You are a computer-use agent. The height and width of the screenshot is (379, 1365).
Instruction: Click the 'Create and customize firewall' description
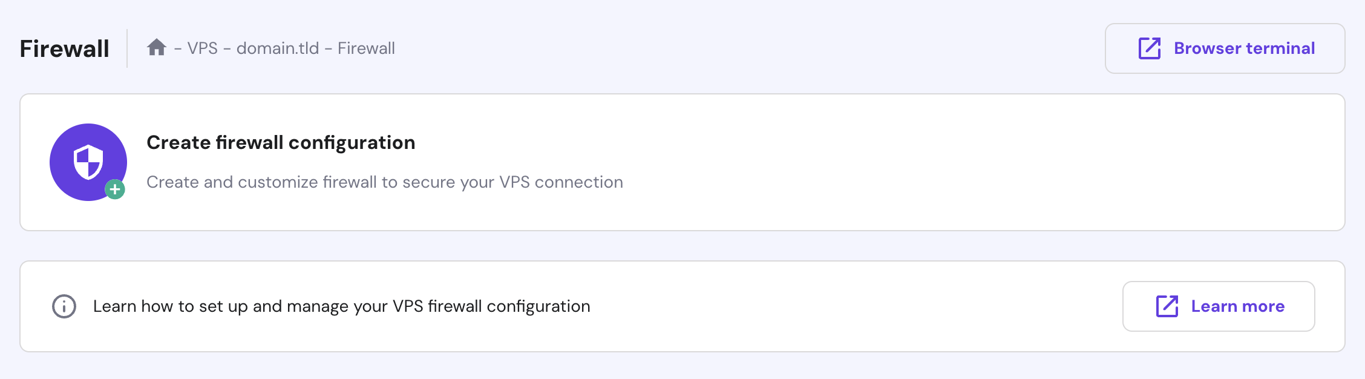point(385,182)
